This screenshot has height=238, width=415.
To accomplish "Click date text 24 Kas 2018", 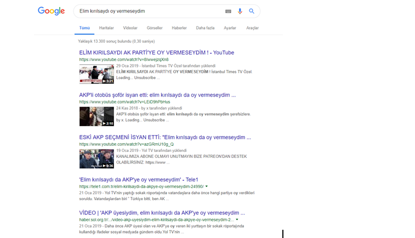I will click(x=127, y=108).
